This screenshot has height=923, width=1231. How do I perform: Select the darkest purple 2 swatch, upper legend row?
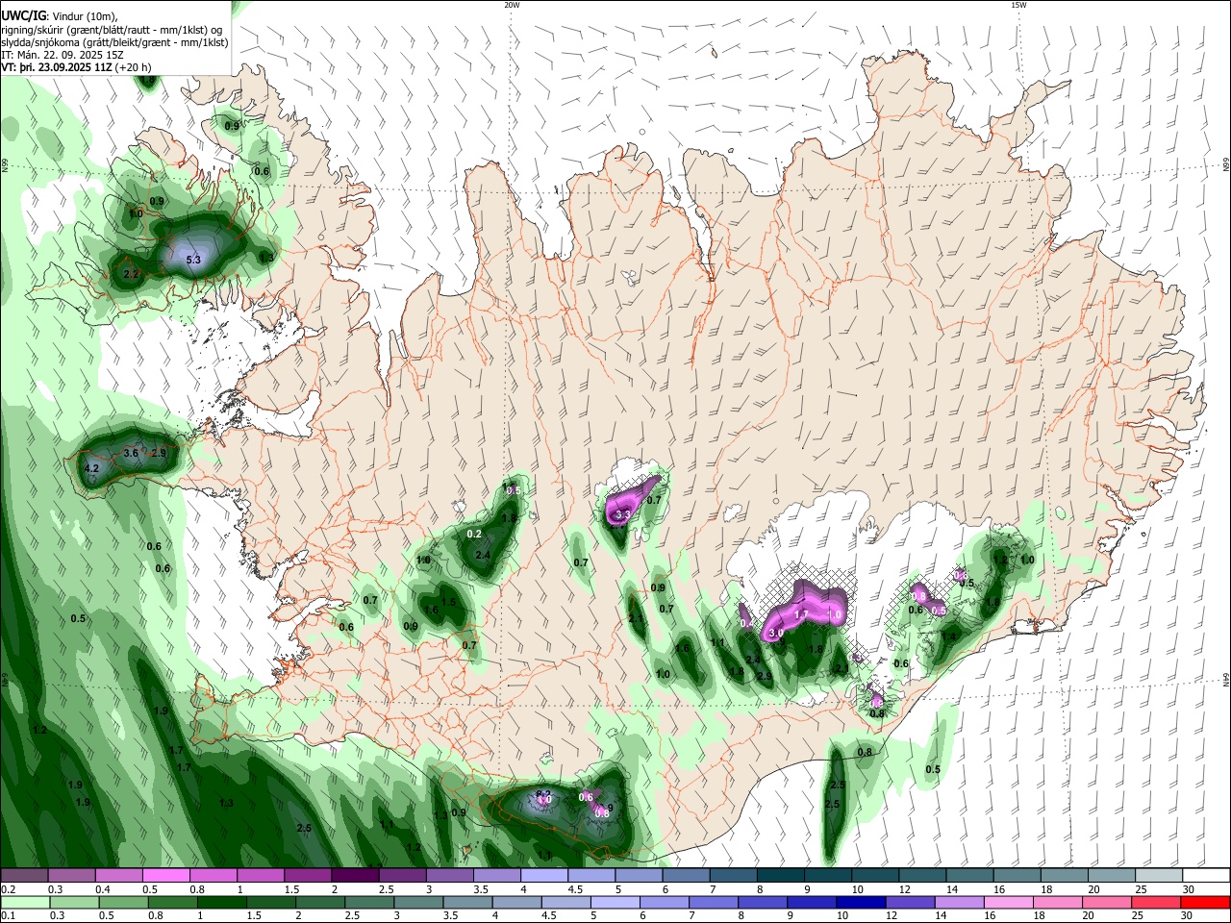(356, 876)
